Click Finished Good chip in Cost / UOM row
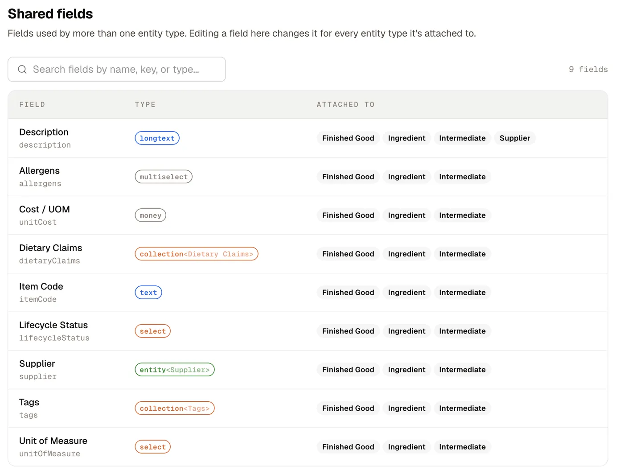This screenshot has height=474, width=624. 348,215
